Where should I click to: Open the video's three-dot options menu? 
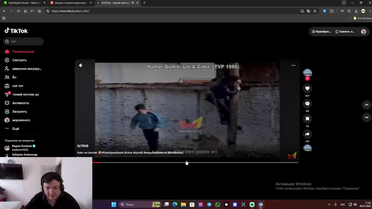(293, 66)
